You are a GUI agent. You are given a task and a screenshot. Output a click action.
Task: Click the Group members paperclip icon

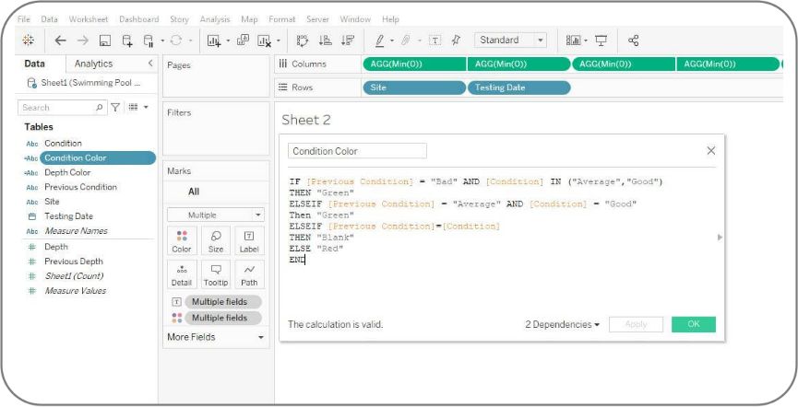tap(406, 41)
